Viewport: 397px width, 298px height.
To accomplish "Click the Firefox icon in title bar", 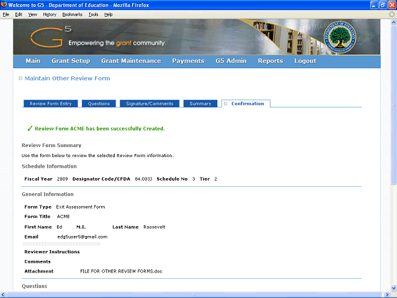I will [x=4, y=4].
